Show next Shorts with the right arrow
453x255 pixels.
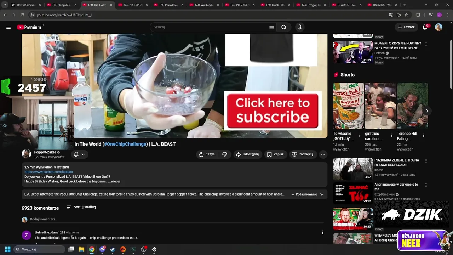[x=427, y=110]
